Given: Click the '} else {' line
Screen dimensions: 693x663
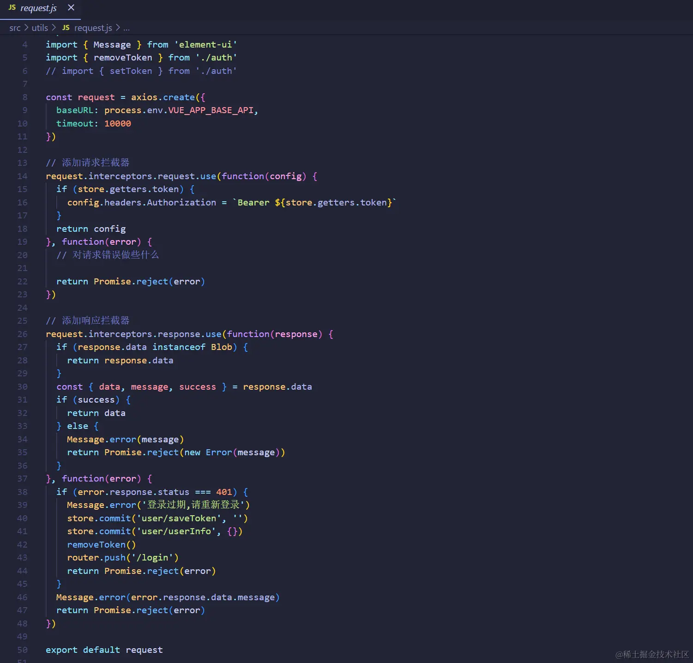Looking at the screenshot, I should [x=78, y=426].
